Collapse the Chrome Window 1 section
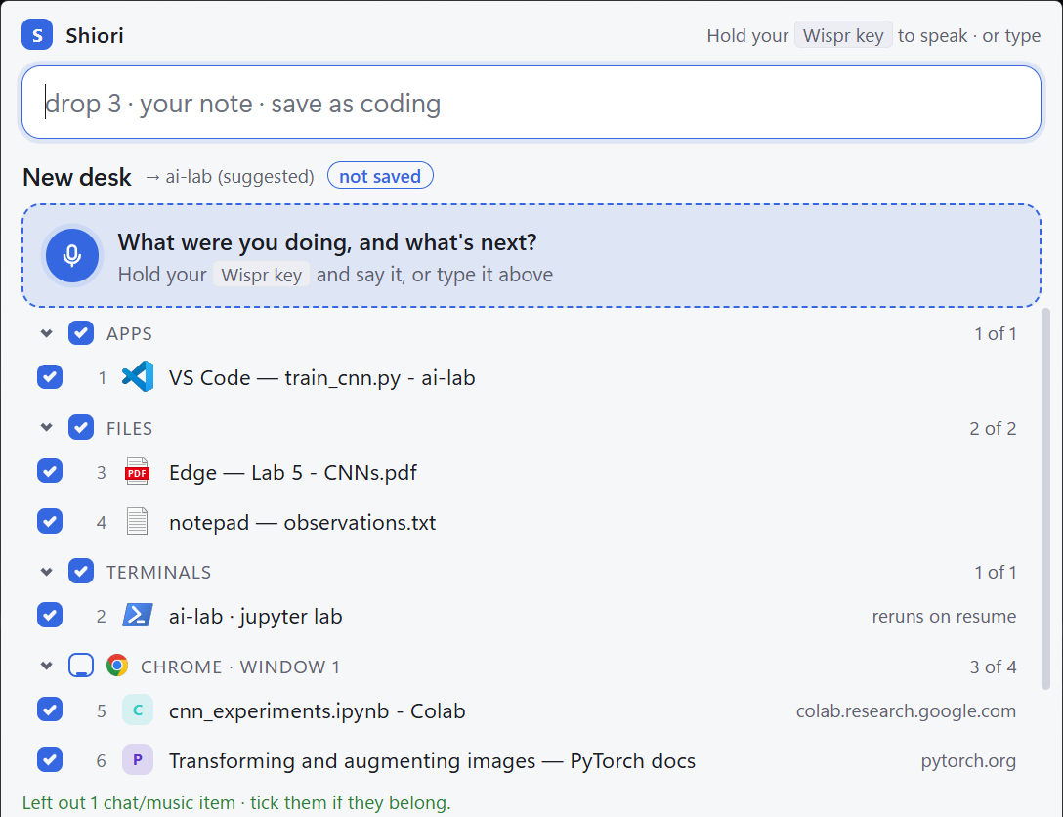 pyautogui.click(x=46, y=666)
